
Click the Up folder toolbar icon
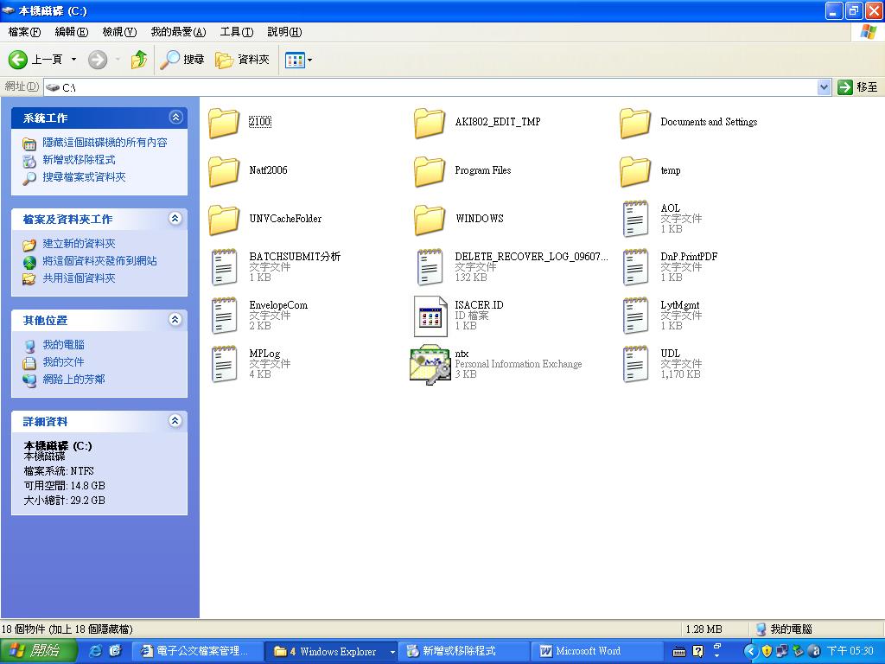139,60
